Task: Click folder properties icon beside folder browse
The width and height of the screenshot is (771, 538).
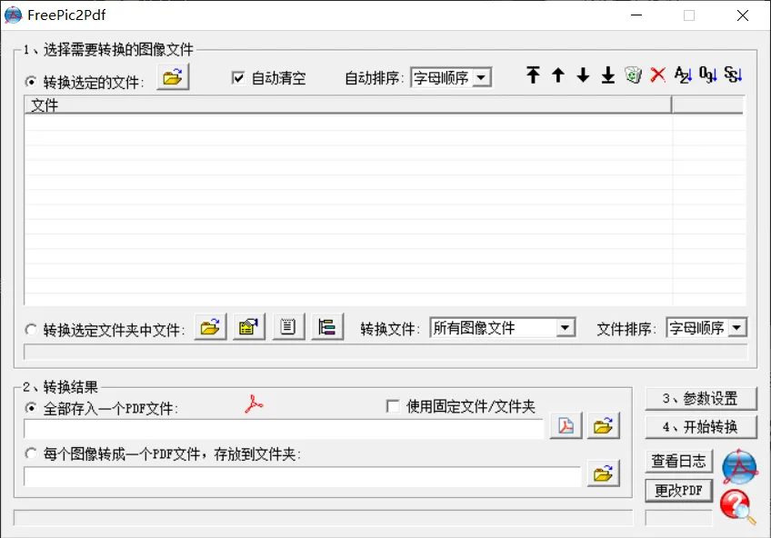Action: click(x=249, y=327)
